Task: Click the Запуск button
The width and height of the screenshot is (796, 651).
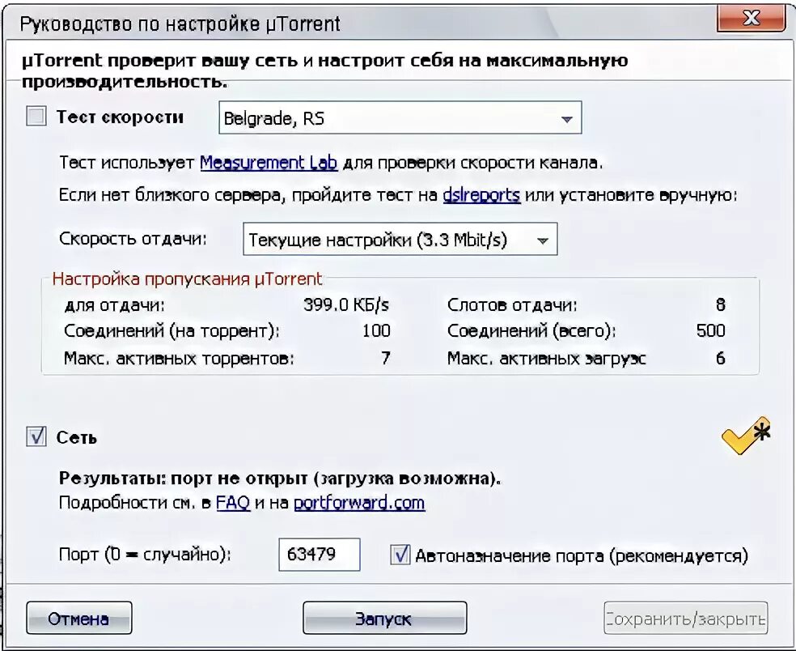Action: [384, 618]
